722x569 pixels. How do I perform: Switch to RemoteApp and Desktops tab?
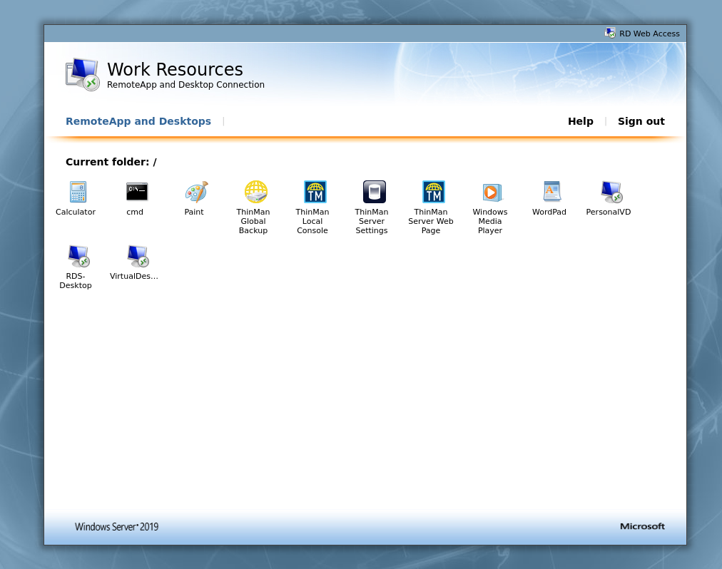(138, 121)
